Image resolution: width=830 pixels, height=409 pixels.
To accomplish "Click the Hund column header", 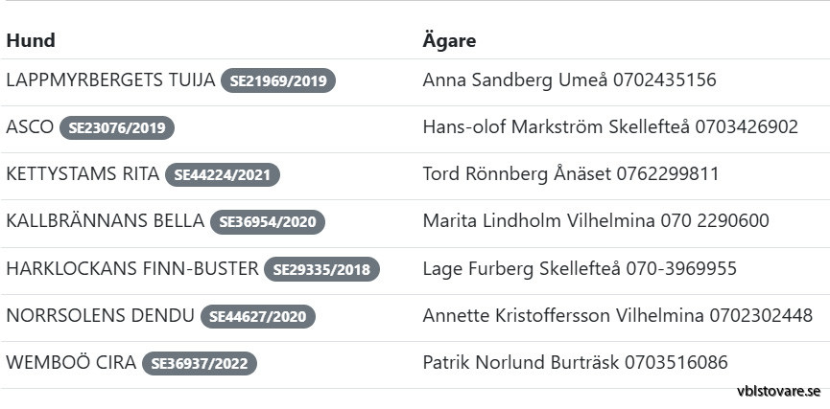I will point(31,40).
